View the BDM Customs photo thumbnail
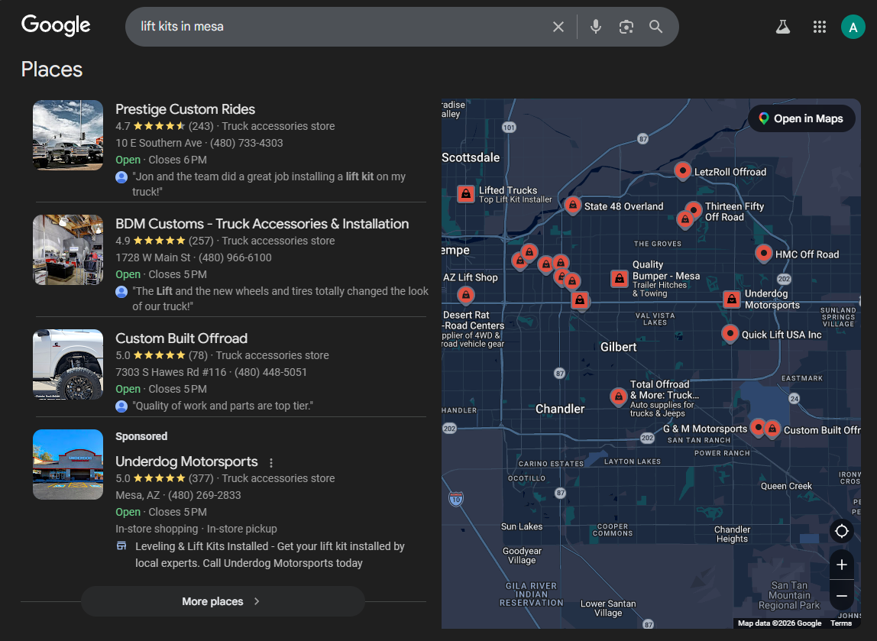This screenshot has height=641, width=877. click(68, 250)
